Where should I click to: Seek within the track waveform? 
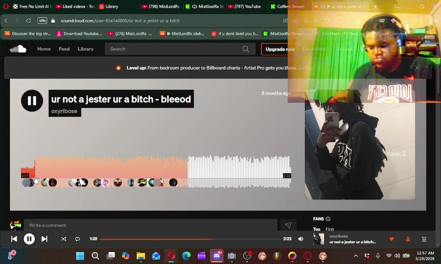pos(156,172)
